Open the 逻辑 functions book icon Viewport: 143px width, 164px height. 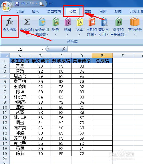67,22
